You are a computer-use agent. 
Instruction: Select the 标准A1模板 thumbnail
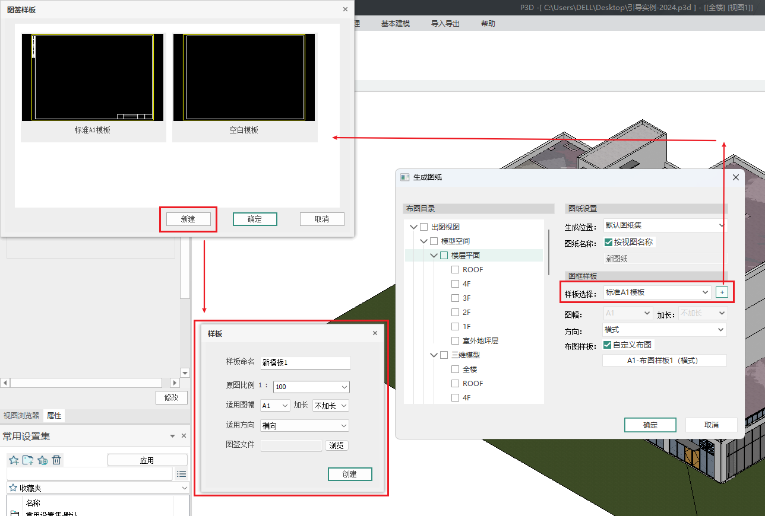[x=93, y=87]
